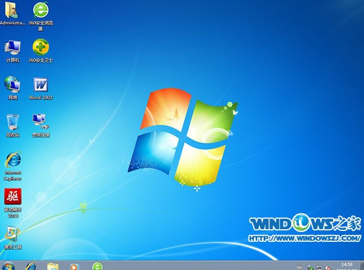The width and height of the screenshot is (364, 270).
Task: Click the muted volume speaker tray icon
Action: point(327,268)
